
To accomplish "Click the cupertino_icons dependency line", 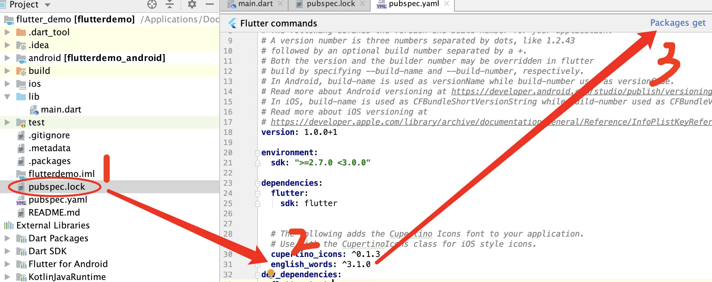I will pyautogui.click(x=325, y=254).
